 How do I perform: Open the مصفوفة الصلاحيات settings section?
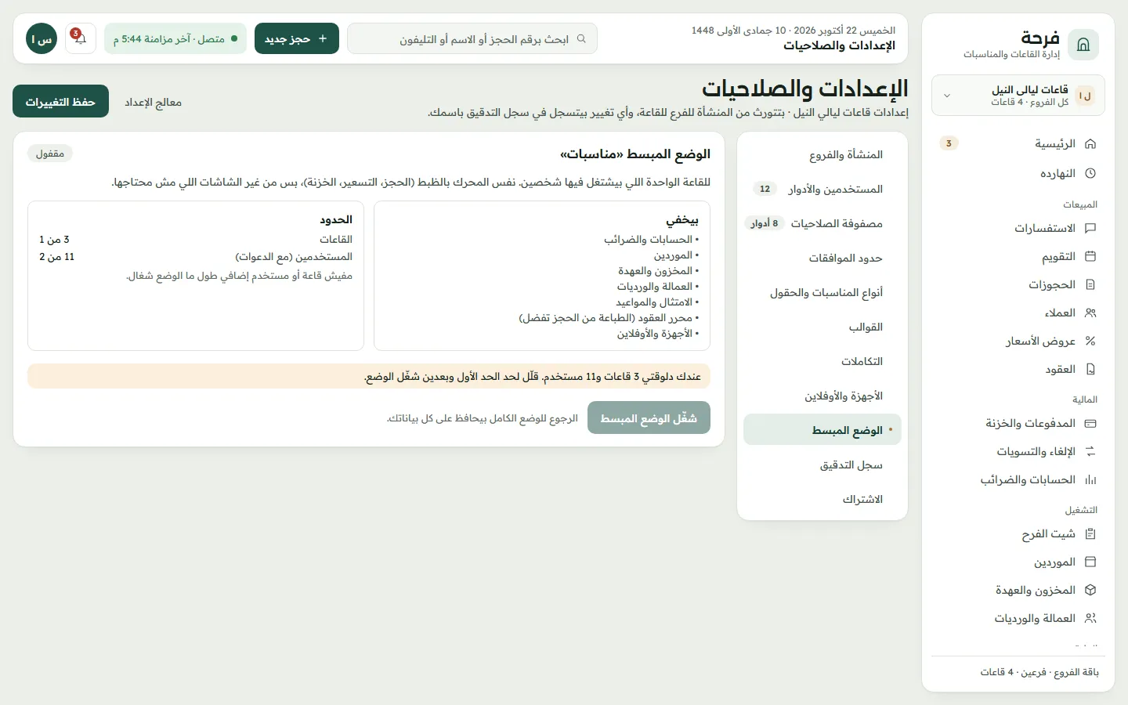pyautogui.click(x=822, y=223)
